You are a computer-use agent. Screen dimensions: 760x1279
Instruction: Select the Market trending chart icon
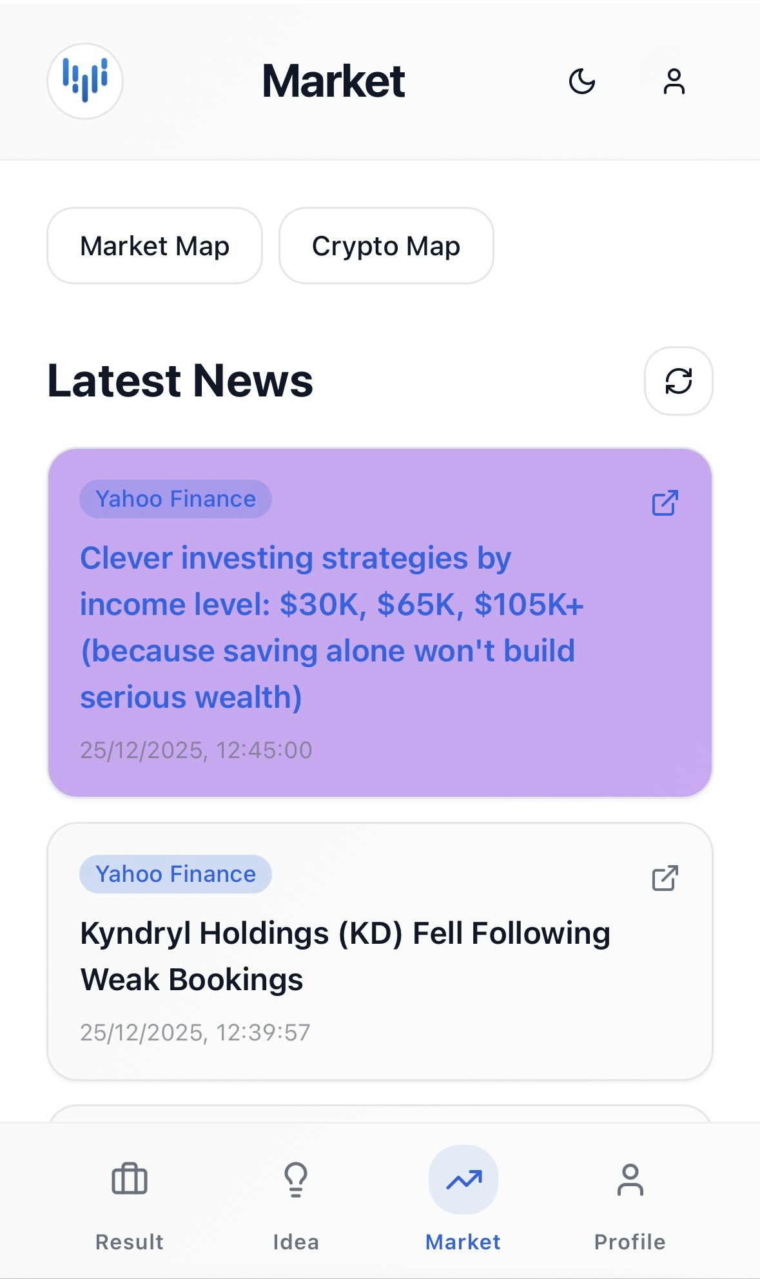point(463,1179)
